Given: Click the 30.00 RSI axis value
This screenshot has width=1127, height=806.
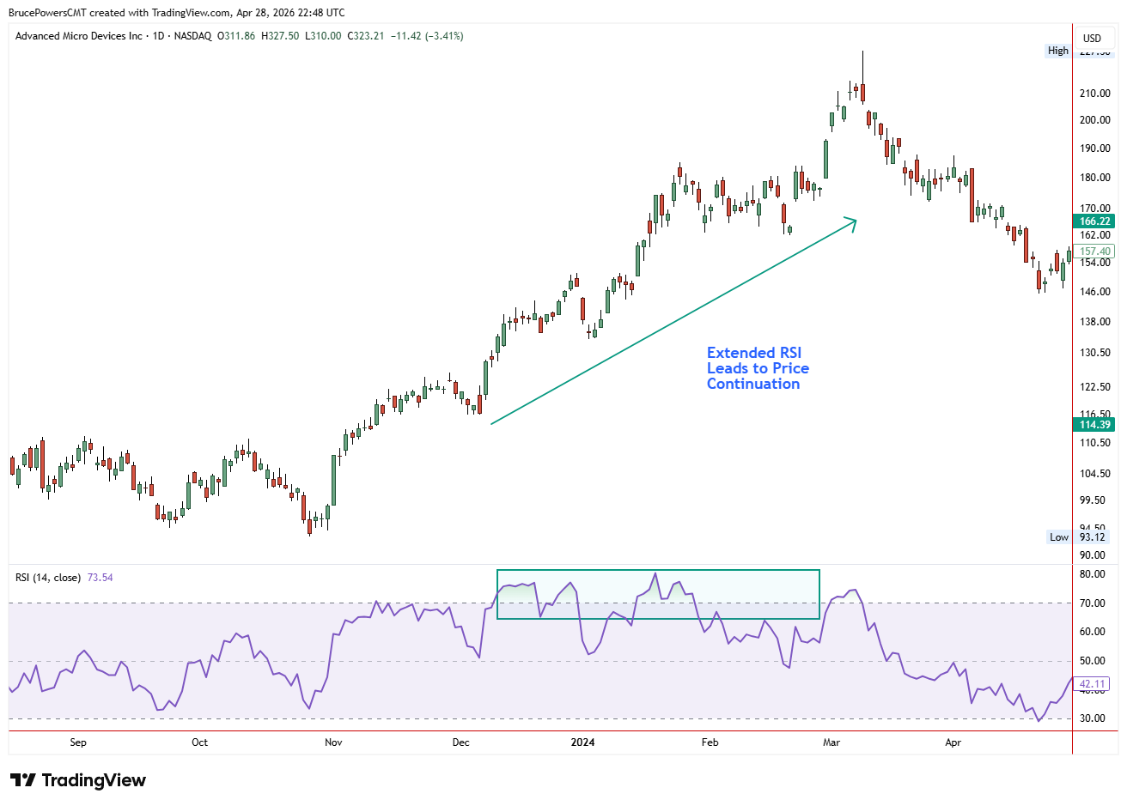Looking at the screenshot, I should [1093, 718].
